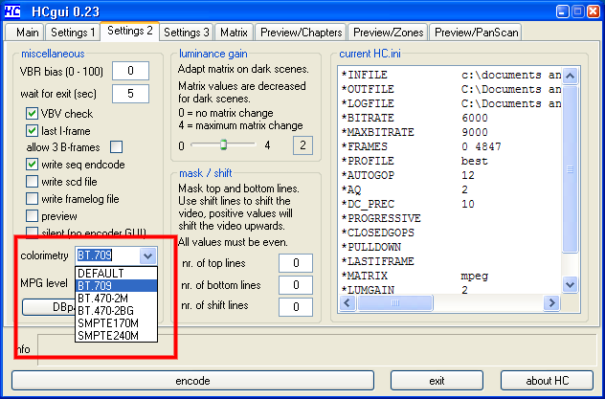Pick BT.470-2M colorimetry option

pyautogui.click(x=116, y=299)
